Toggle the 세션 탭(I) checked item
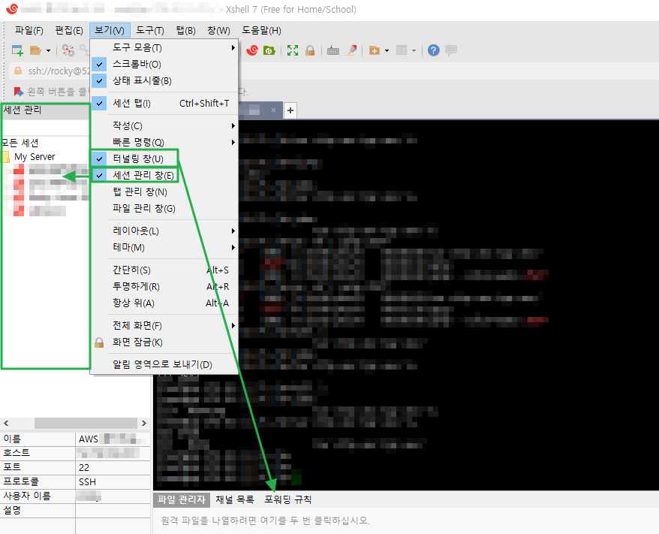Image resolution: width=659 pixels, height=534 pixels. 164,104
